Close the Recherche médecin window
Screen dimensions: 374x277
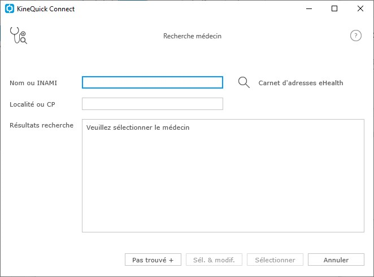coord(360,9)
